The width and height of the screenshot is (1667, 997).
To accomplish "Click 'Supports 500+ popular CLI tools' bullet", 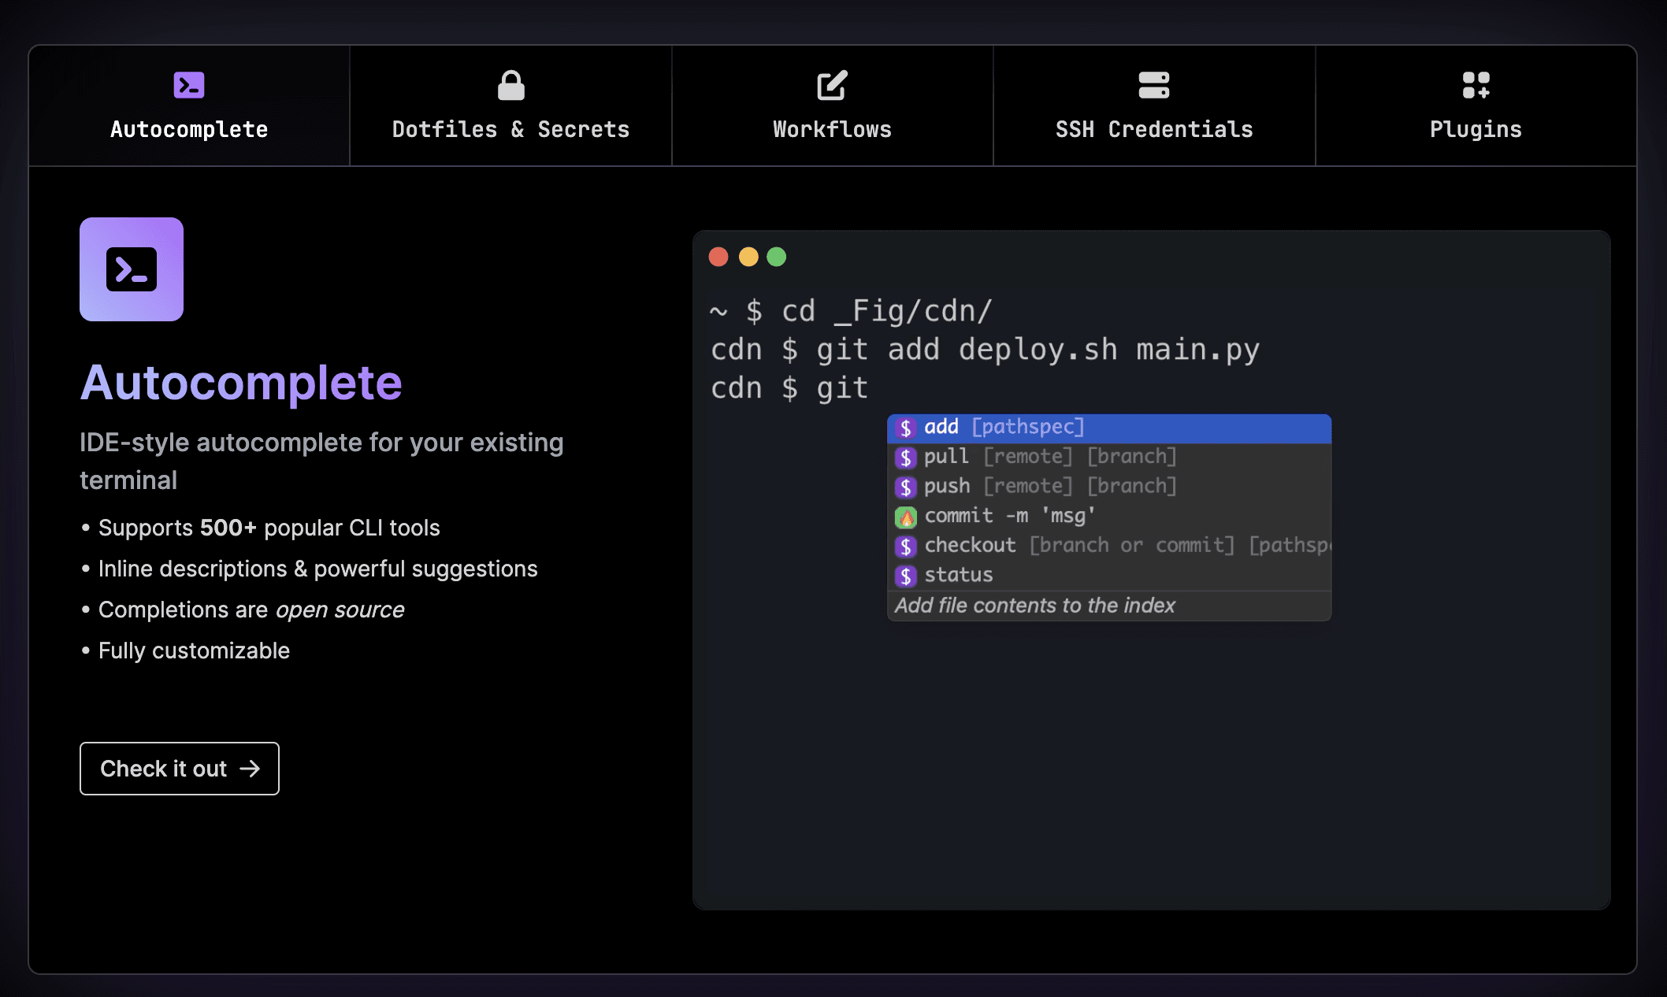I will point(261,528).
